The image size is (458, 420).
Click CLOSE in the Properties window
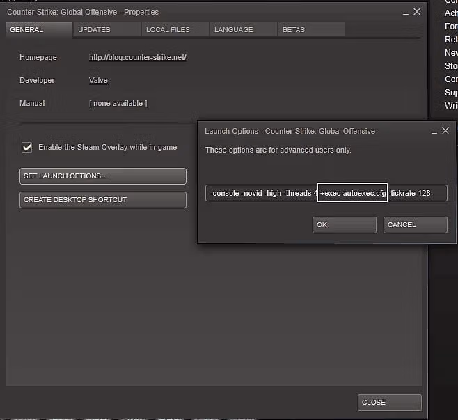pyautogui.click(x=390, y=403)
